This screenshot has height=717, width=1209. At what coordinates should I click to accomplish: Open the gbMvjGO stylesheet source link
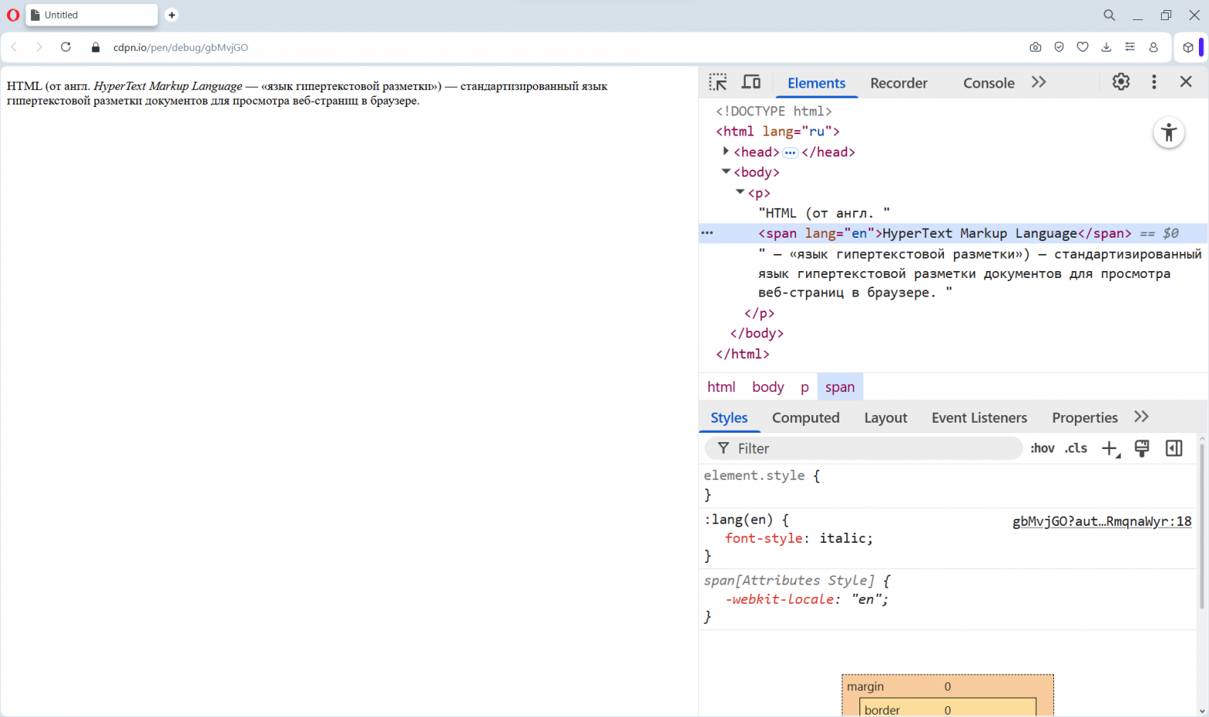(x=1101, y=521)
